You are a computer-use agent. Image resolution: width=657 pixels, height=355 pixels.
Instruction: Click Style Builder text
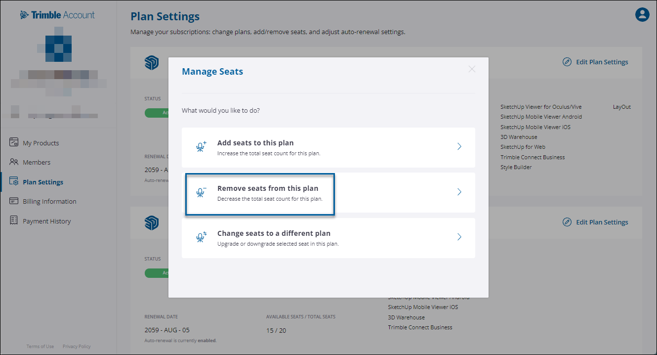pyautogui.click(x=516, y=167)
